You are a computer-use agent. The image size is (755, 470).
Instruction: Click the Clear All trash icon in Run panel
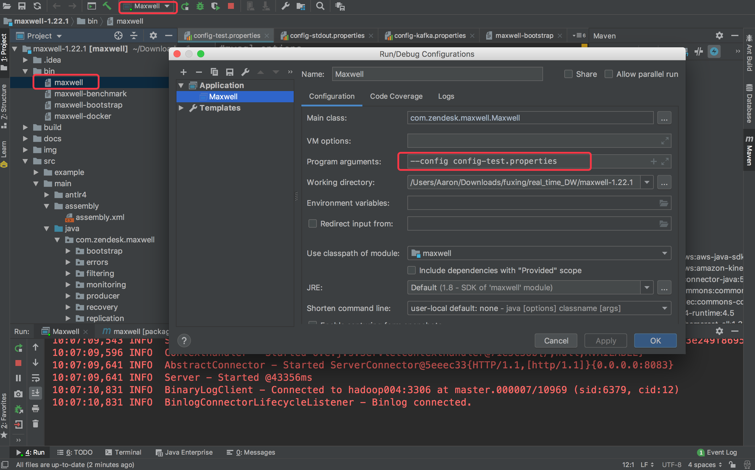click(x=36, y=424)
